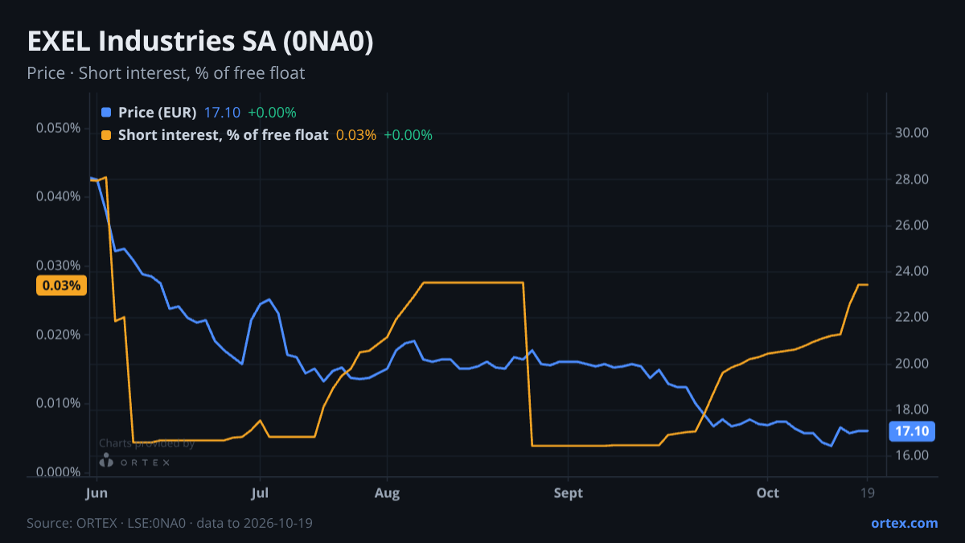Click the Oct x-axis label

click(768, 492)
